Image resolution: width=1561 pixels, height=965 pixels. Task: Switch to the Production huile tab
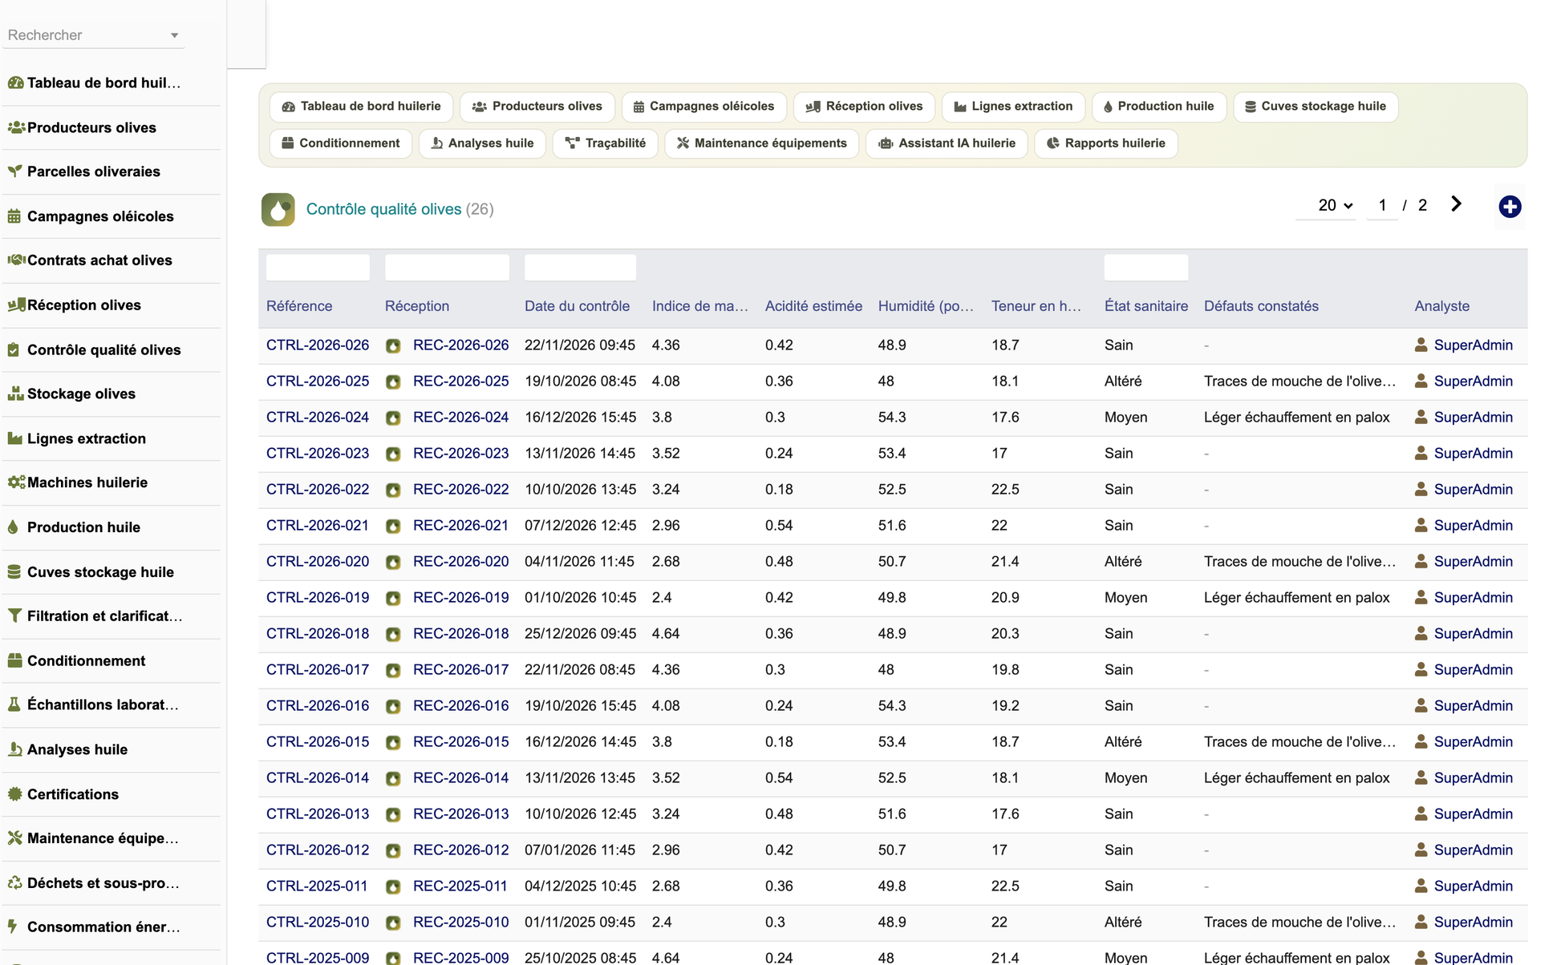click(x=1159, y=107)
